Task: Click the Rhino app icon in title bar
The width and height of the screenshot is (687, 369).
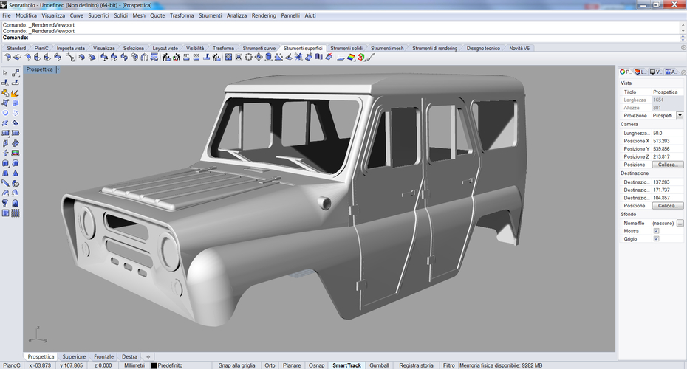Action: click(4, 5)
